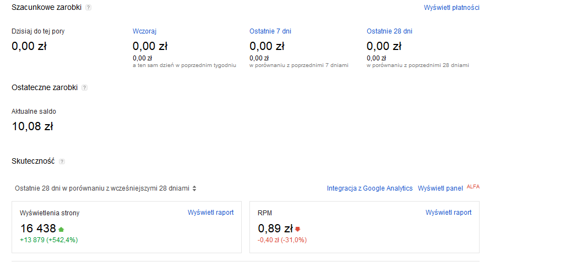Click the Dzisiaj do tej pory amount

(x=29, y=46)
